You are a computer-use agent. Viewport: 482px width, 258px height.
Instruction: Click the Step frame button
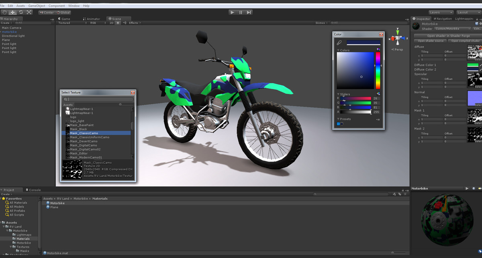[249, 12]
